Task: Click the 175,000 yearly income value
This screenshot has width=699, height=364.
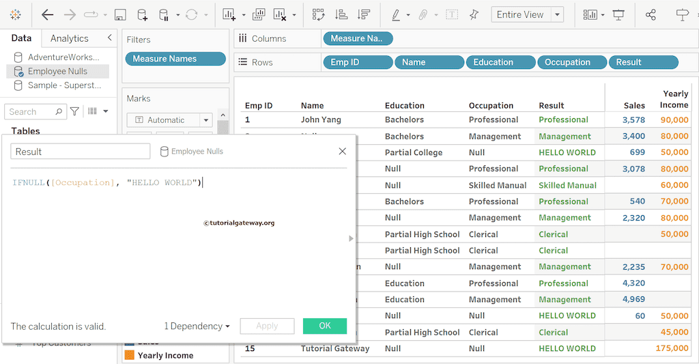Action: tap(672, 348)
